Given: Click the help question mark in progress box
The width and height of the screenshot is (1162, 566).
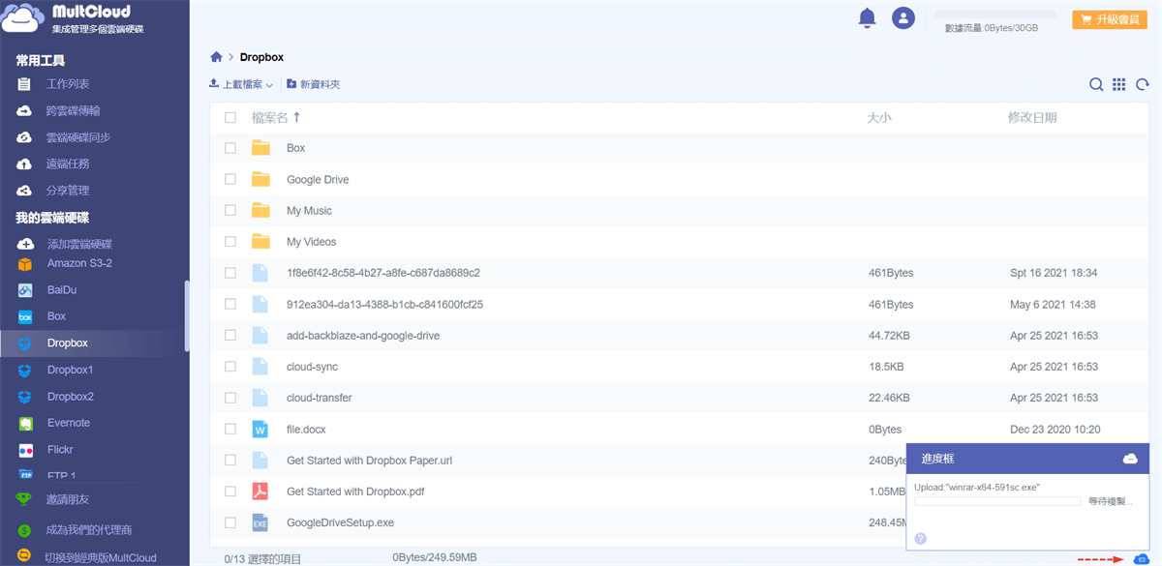Looking at the screenshot, I should [x=920, y=539].
